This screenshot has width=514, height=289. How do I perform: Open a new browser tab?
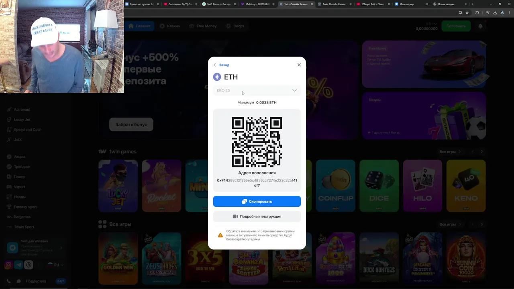click(473, 4)
